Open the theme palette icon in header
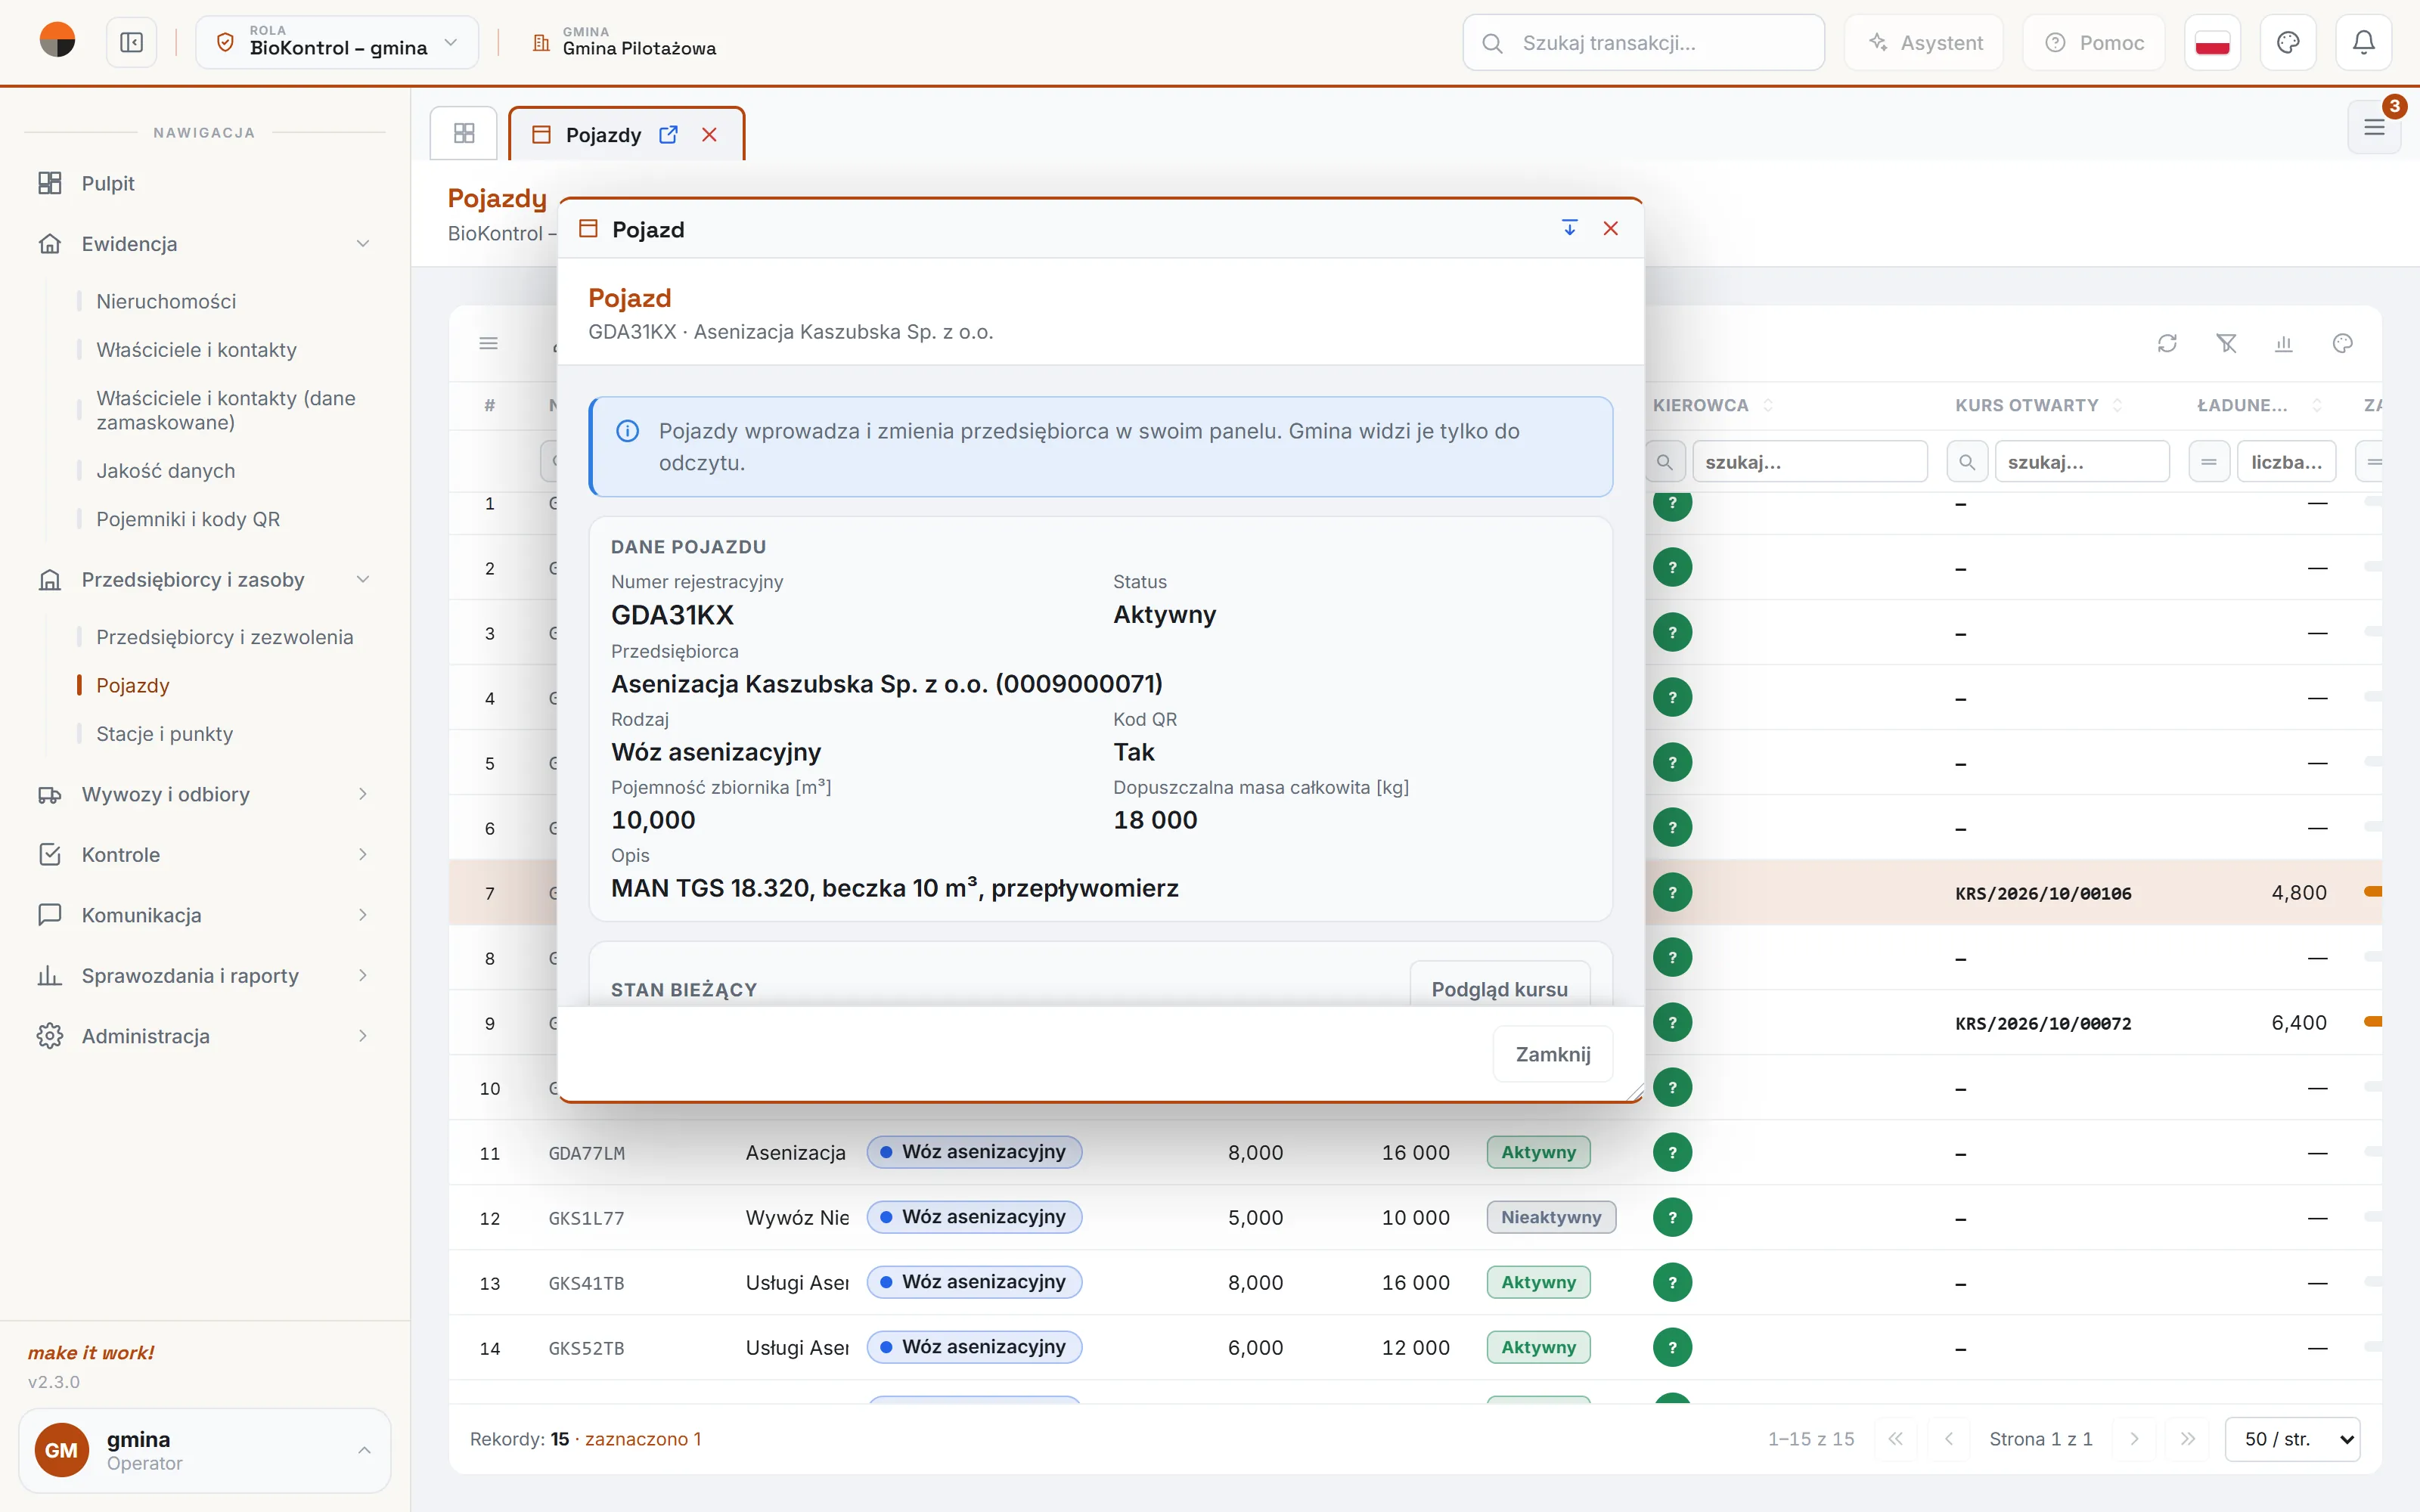The height and width of the screenshot is (1512, 2420). (x=2288, y=43)
